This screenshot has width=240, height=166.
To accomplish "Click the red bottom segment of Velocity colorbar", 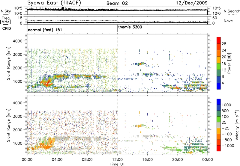I will point(219,148).
